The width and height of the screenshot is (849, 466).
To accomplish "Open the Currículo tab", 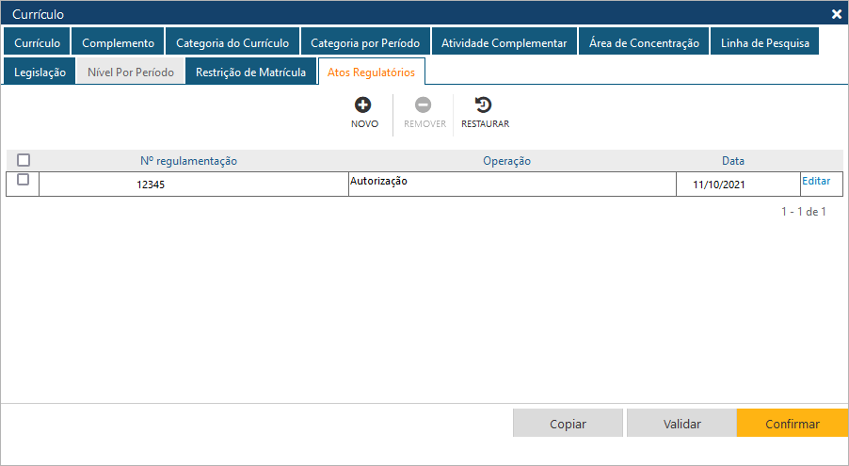I will [37, 43].
